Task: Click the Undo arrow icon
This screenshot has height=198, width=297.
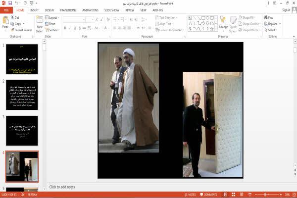Action: coord(17,3)
